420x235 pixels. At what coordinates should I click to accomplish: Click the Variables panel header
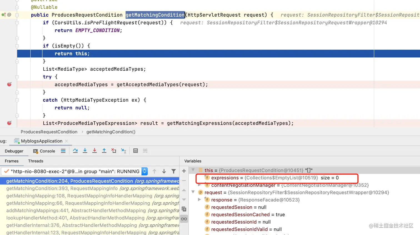pyautogui.click(x=193, y=161)
